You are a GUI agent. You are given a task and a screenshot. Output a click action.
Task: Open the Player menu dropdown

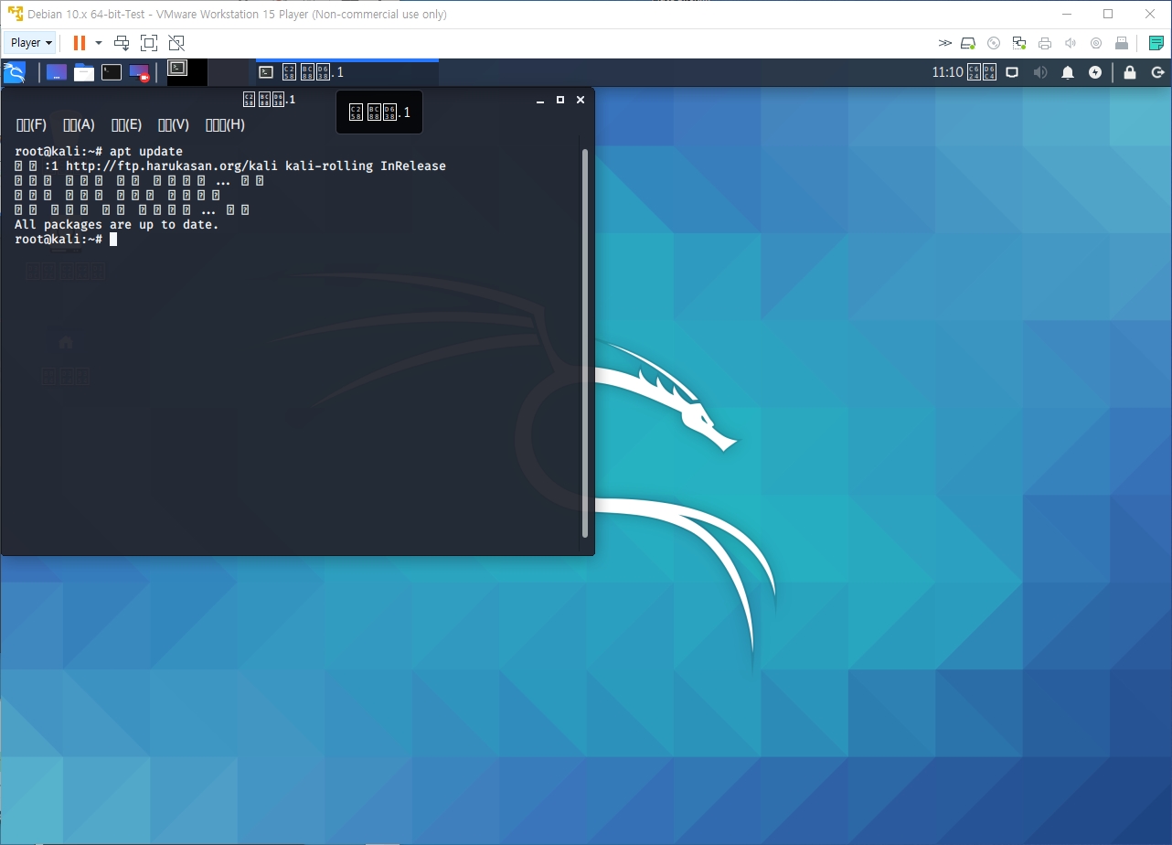pos(31,42)
